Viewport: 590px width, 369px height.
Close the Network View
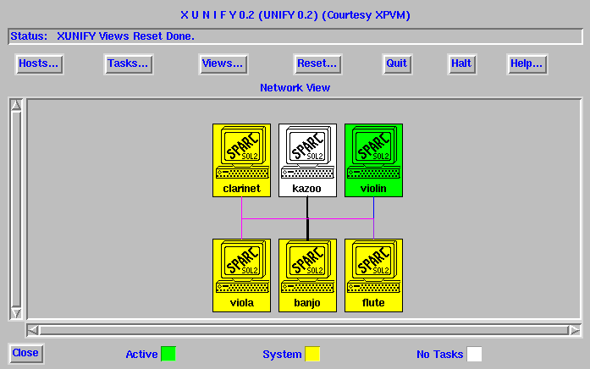click(x=26, y=353)
